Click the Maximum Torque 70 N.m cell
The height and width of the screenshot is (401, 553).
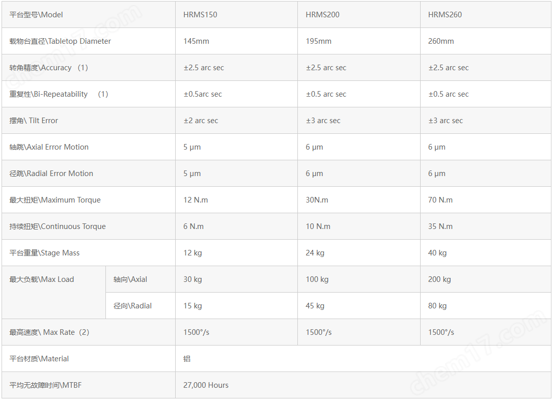(x=485, y=199)
